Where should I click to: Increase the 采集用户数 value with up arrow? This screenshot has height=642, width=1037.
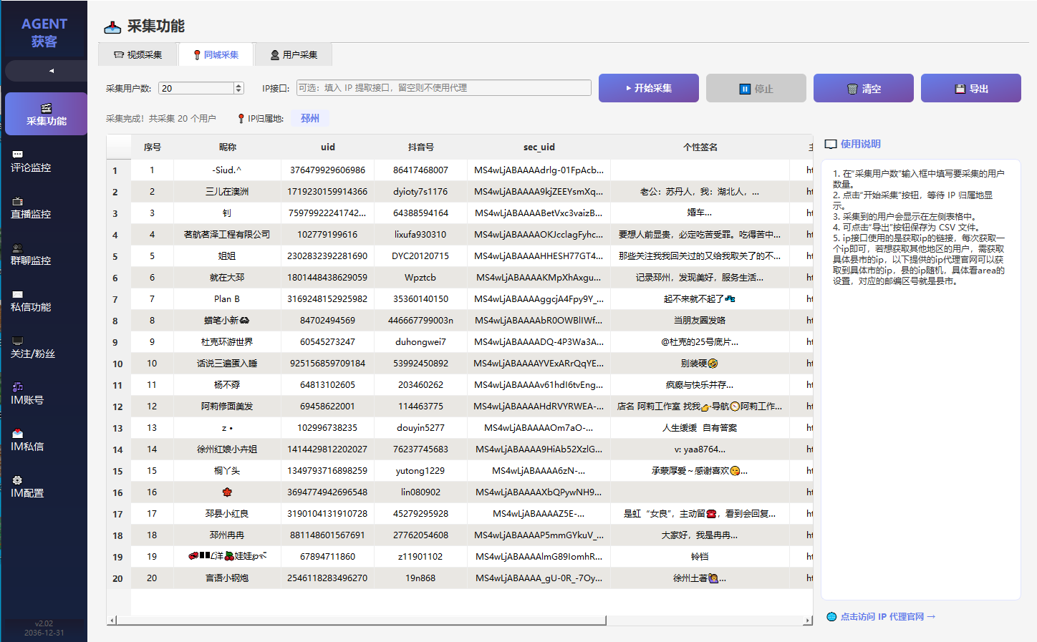click(239, 85)
